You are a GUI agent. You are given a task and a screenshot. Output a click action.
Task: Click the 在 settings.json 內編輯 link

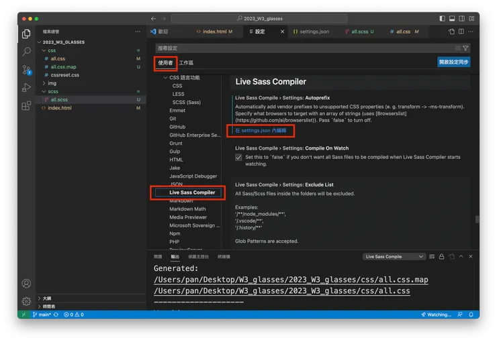[261, 131]
